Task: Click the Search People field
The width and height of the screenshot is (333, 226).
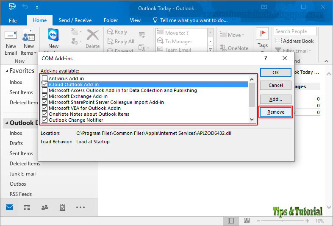Action: tap(295, 31)
